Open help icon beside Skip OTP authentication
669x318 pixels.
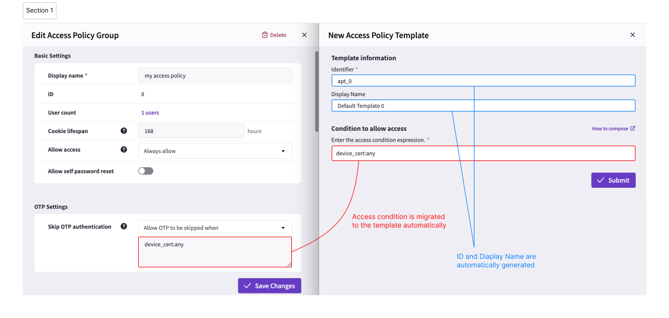124,226
